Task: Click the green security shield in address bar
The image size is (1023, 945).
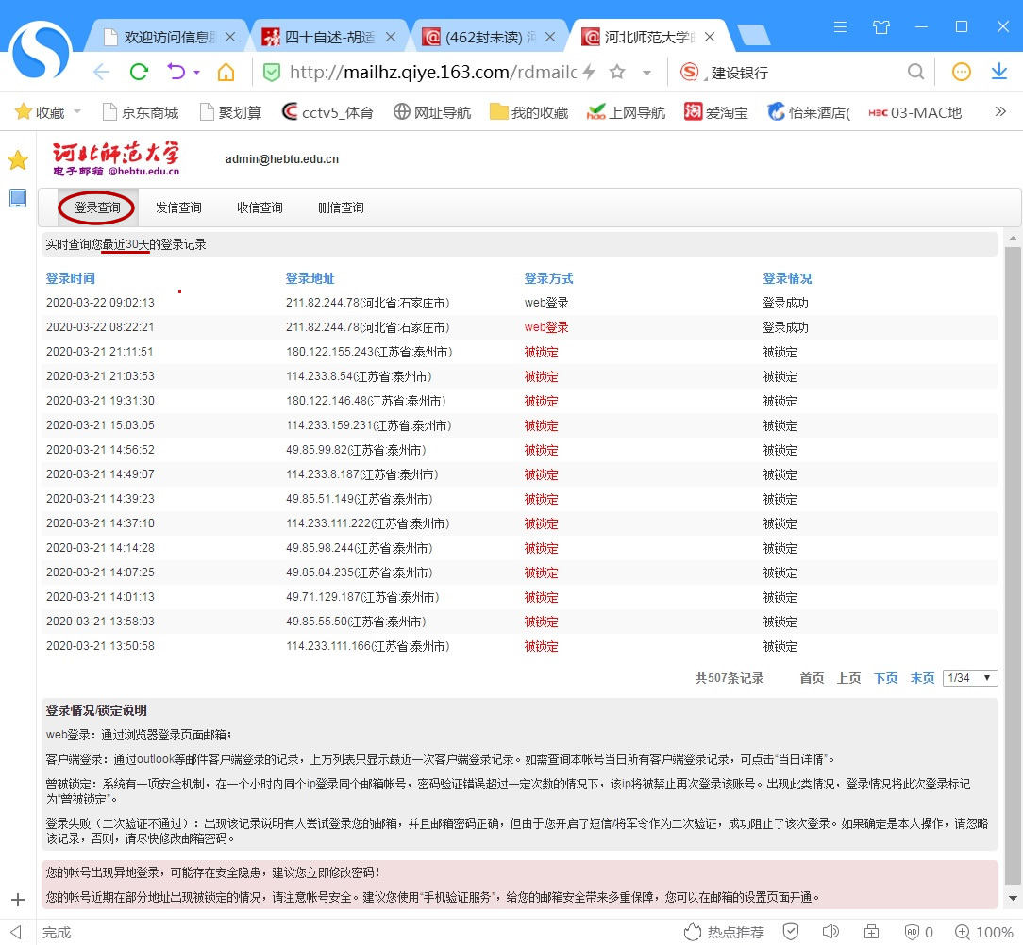Action: (272, 71)
